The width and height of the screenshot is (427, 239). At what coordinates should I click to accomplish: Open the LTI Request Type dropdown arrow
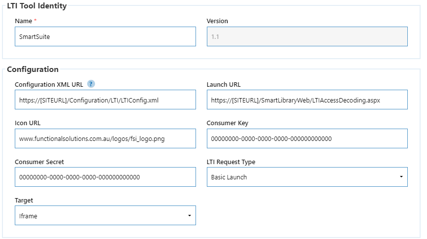pyautogui.click(x=401, y=177)
